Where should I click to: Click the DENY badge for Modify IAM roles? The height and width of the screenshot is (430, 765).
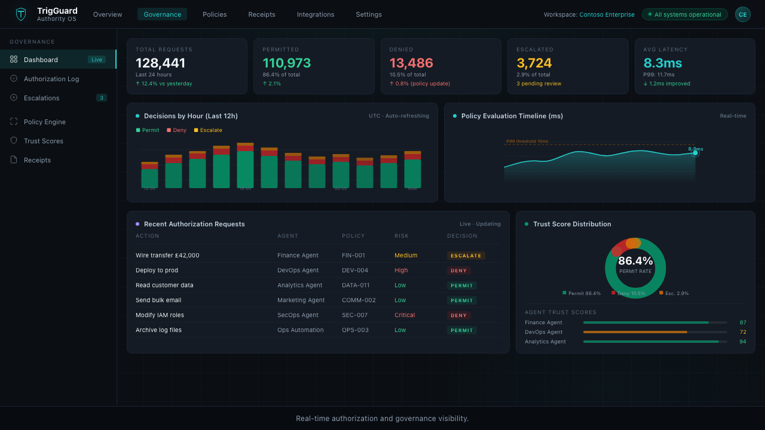[459, 315]
